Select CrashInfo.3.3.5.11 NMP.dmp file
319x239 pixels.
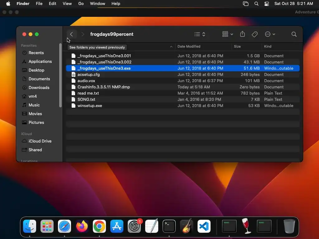pyautogui.click(x=183, y=87)
